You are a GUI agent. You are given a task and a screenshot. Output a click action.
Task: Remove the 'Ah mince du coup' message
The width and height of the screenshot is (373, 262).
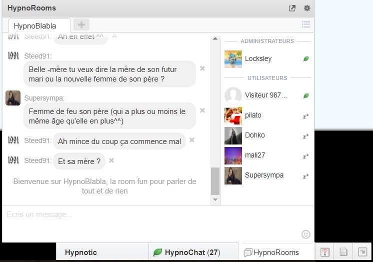tap(192, 140)
